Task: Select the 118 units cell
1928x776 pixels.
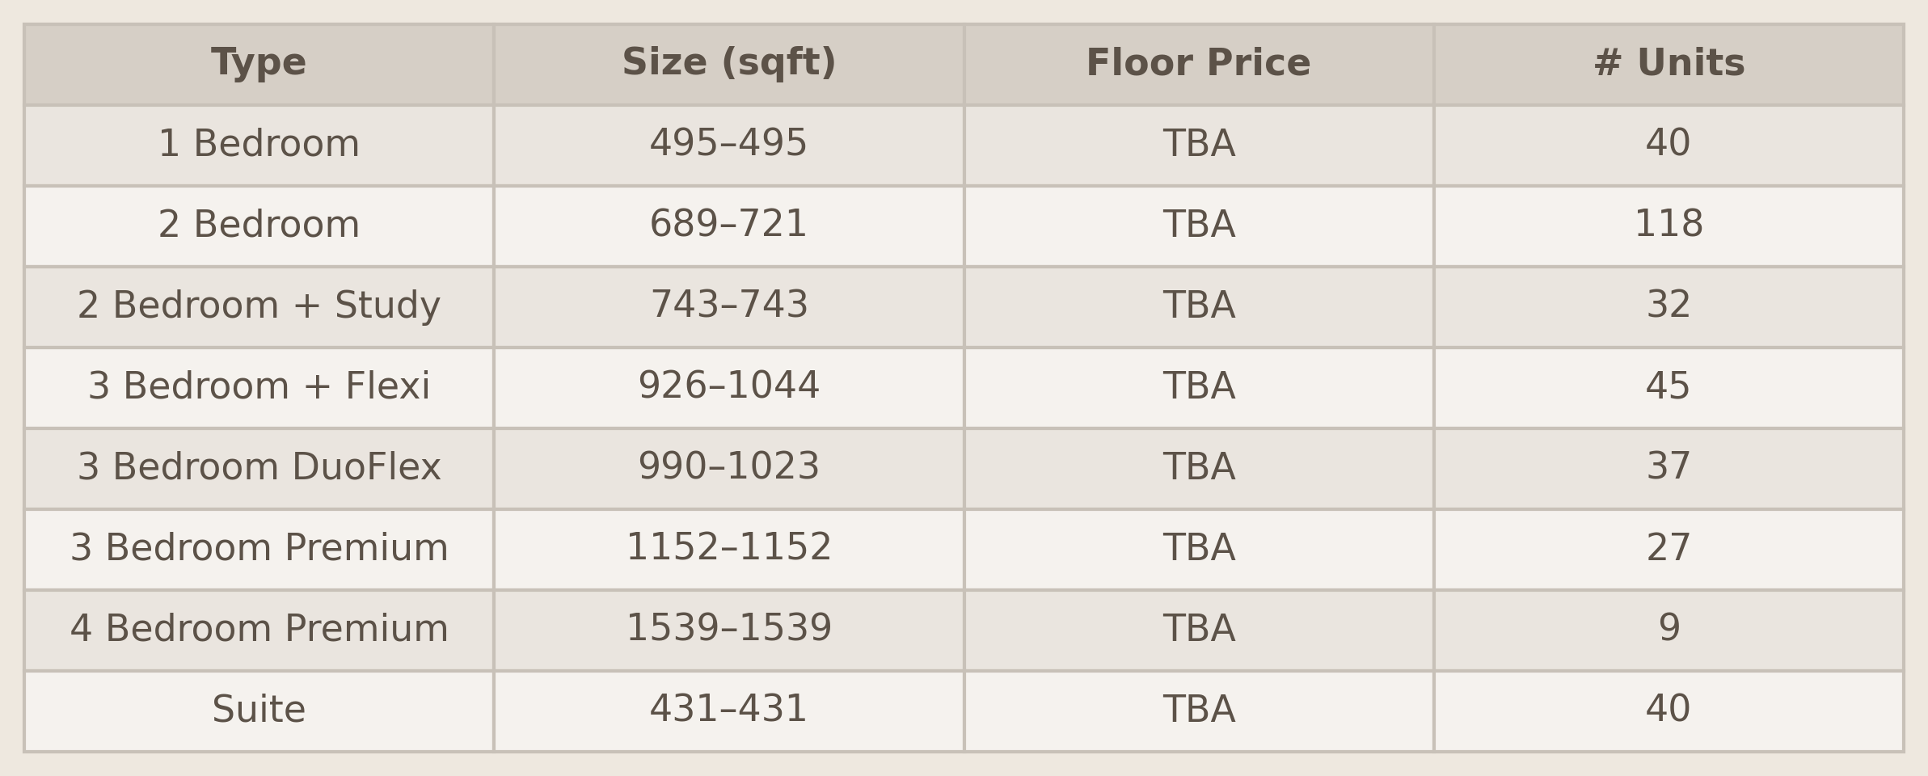Action: tap(1669, 226)
